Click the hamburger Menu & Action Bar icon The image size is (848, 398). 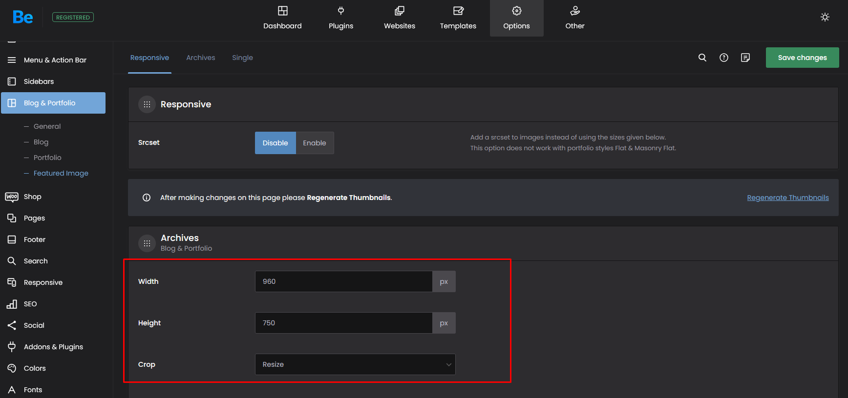tap(12, 60)
